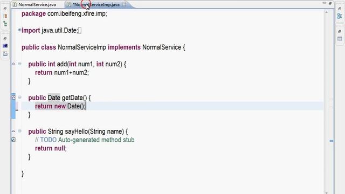Click the editor scrollbar up arrow

327,12
